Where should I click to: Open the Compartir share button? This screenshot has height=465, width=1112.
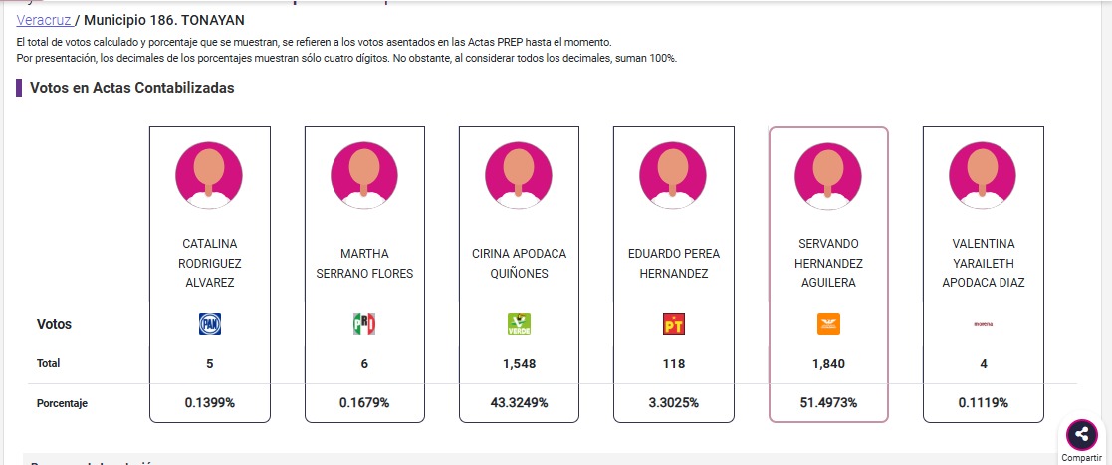coord(1081,435)
